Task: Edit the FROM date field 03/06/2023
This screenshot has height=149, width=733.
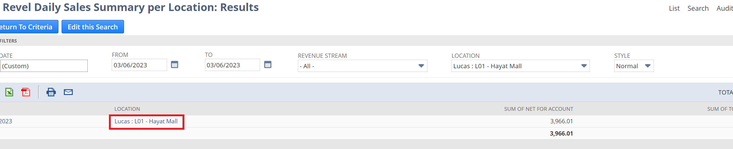Action: [139, 65]
